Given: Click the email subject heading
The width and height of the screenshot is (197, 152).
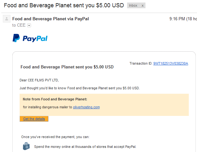Looking at the screenshot, I should 64,5.
